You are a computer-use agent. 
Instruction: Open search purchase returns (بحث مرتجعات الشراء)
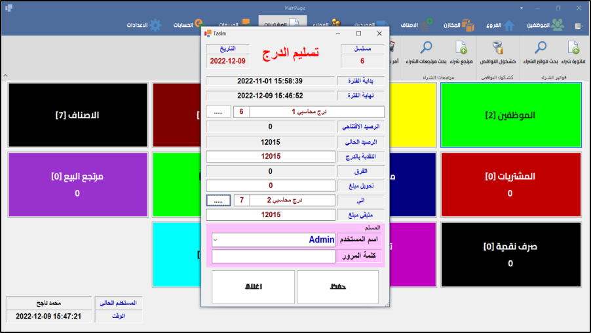pyautogui.click(x=426, y=49)
